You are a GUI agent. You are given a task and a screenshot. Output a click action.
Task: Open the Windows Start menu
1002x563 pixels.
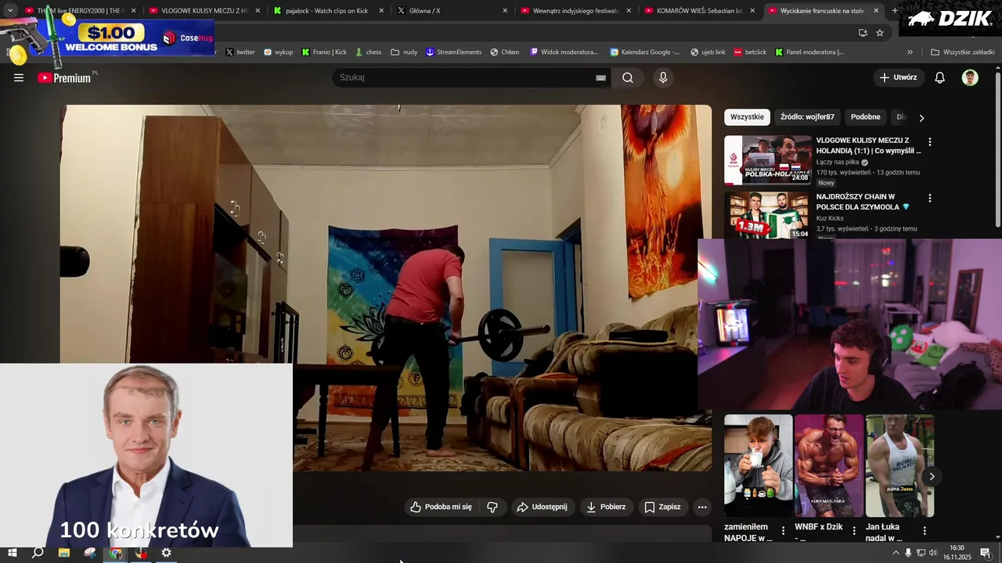[x=12, y=553]
